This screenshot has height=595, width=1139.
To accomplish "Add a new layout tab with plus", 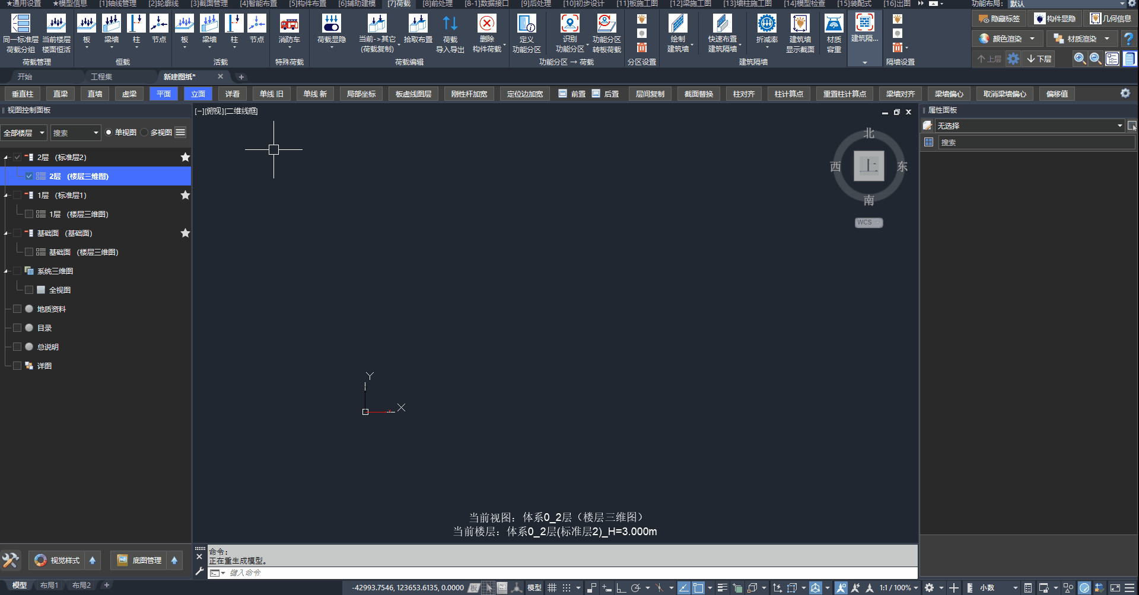I will (x=107, y=585).
